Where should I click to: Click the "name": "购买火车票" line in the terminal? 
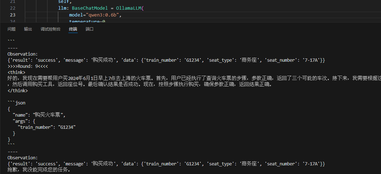pos(39,115)
